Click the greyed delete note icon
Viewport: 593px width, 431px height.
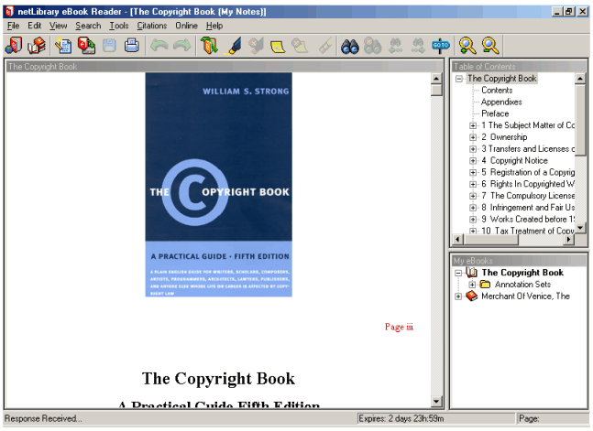[301, 46]
